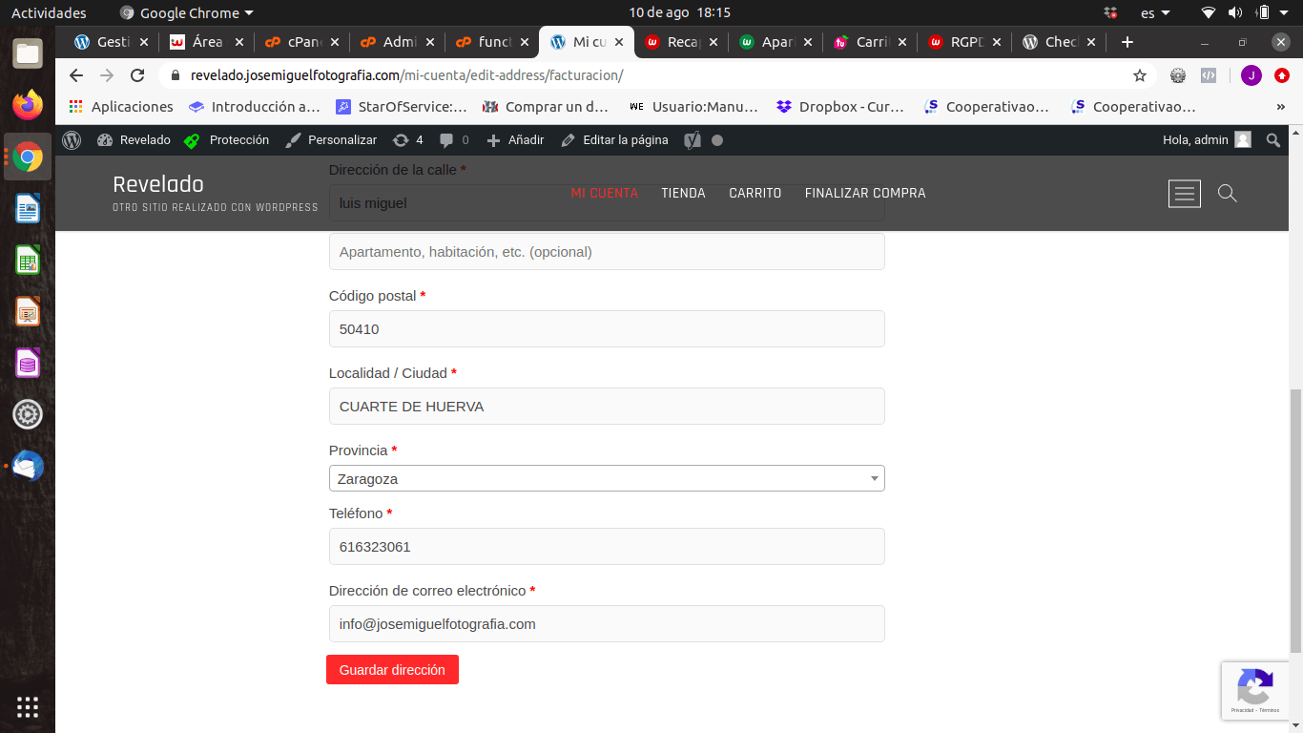This screenshot has height=733, width=1303.
Task: Switch to the 'Carrit' browser tab
Action: pyautogui.click(x=872, y=42)
